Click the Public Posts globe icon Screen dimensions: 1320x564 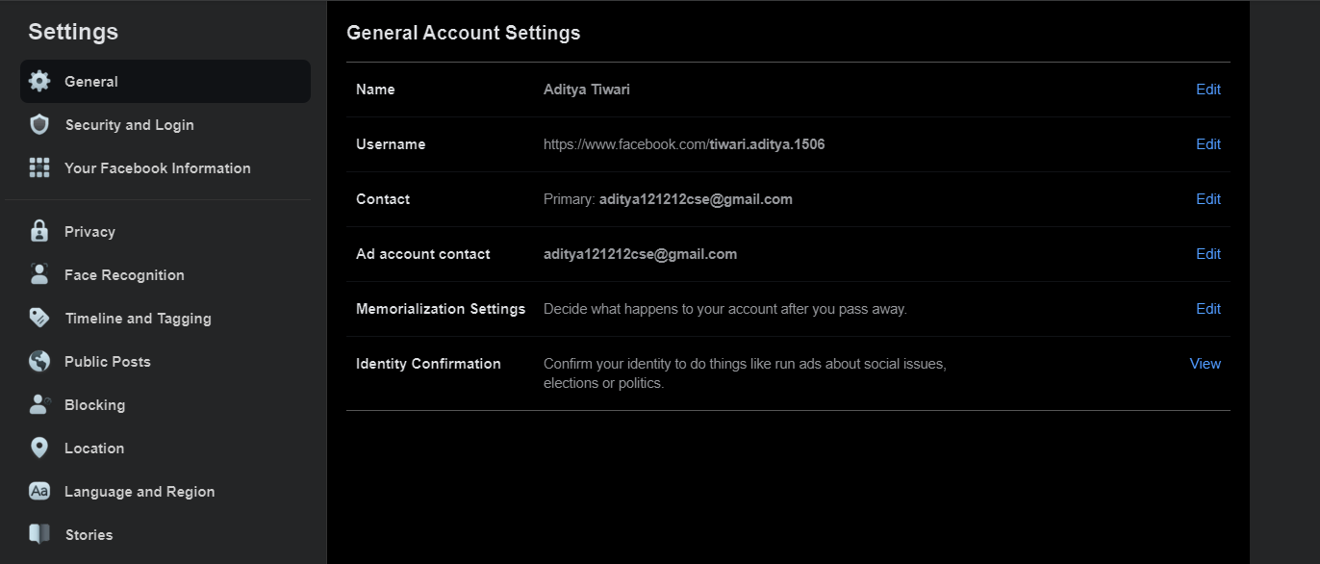pyautogui.click(x=39, y=362)
